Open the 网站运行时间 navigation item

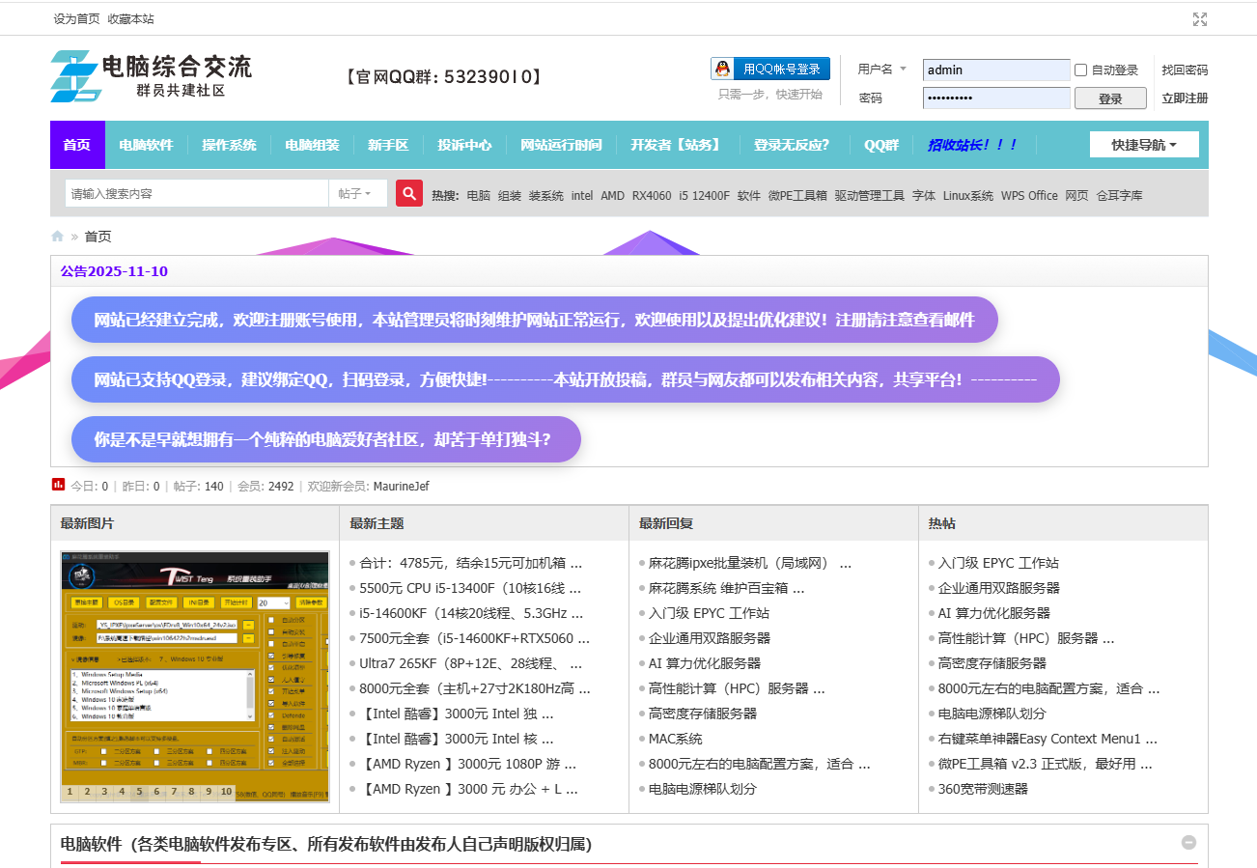tap(561, 145)
